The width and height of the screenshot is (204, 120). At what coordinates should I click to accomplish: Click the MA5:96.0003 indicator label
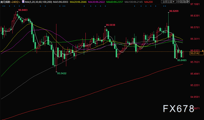(x=61, y=2)
